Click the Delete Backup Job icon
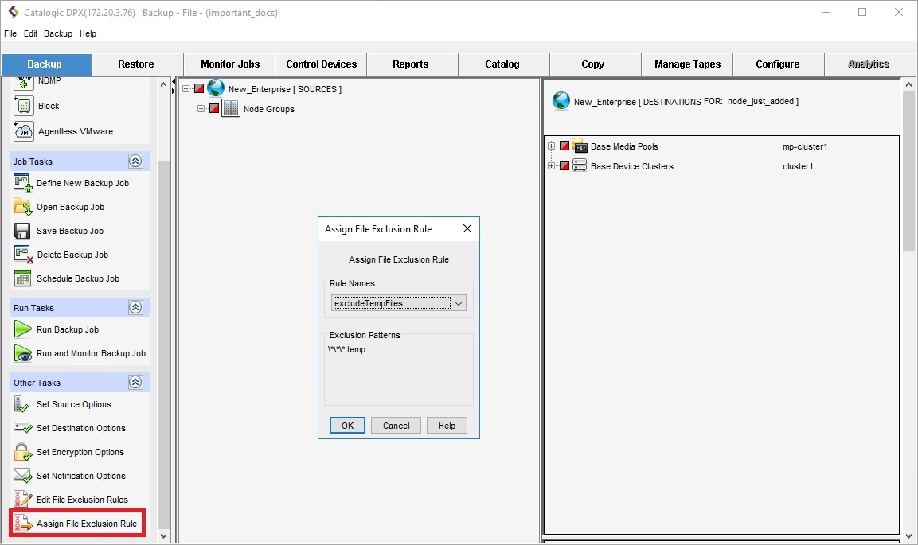The height and width of the screenshot is (545, 918). click(23, 255)
